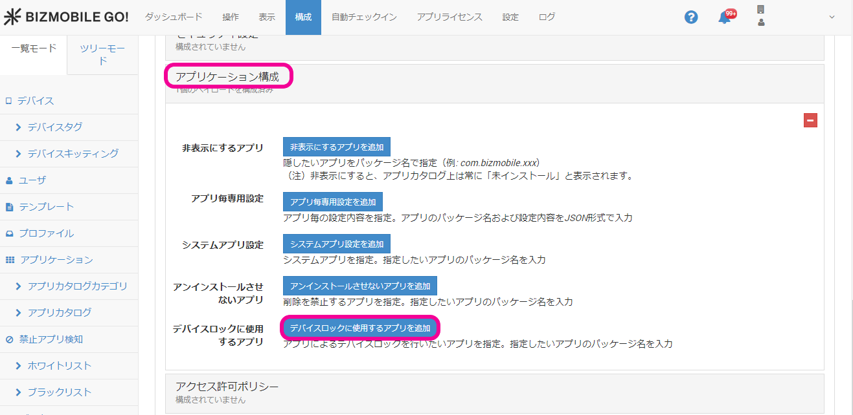This screenshot has height=415, width=853.
Task: Expand the account dropdown arrow
Action: point(832,17)
